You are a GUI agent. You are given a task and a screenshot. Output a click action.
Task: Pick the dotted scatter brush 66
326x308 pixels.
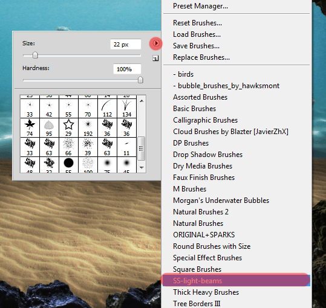click(68, 147)
